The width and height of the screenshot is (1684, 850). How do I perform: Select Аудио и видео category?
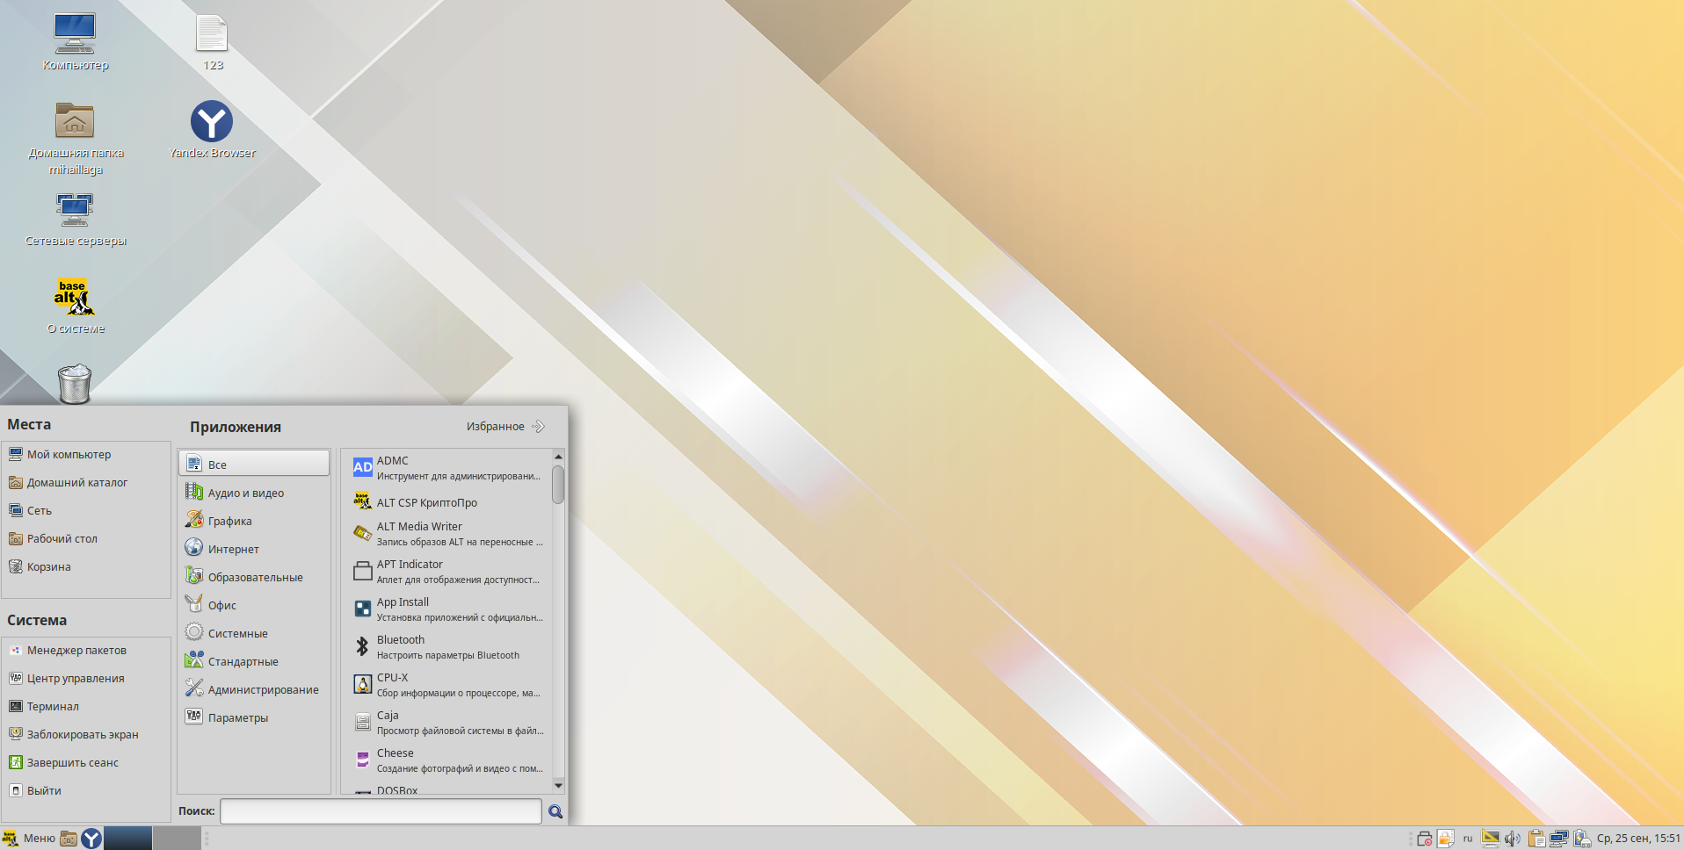click(254, 493)
